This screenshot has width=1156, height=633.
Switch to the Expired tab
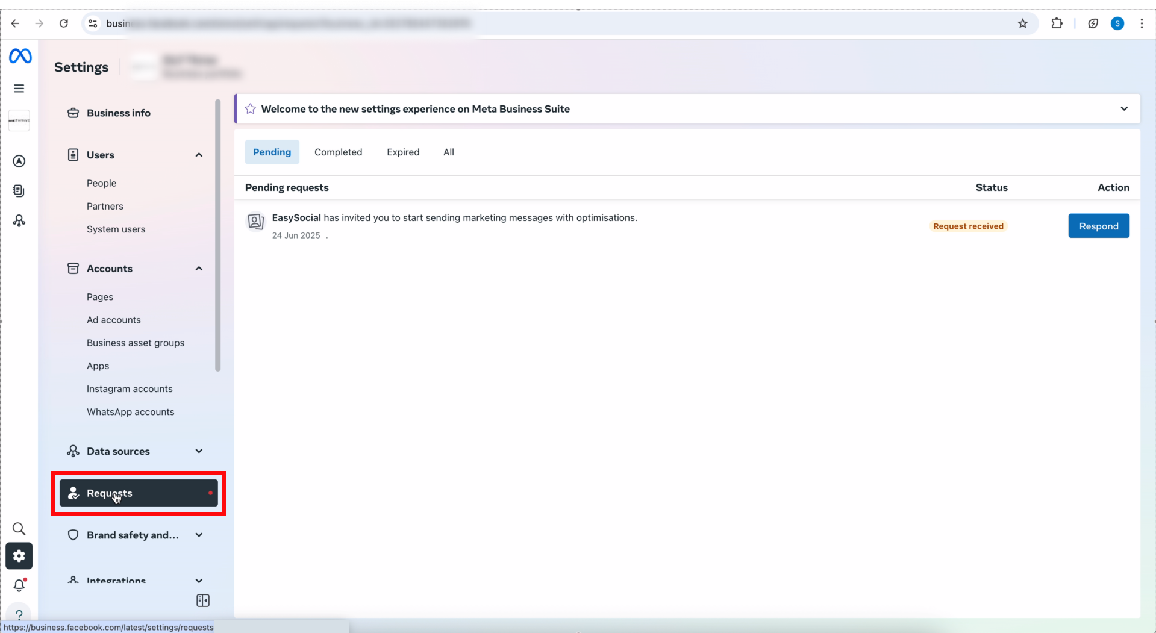(x=403, y=152)
